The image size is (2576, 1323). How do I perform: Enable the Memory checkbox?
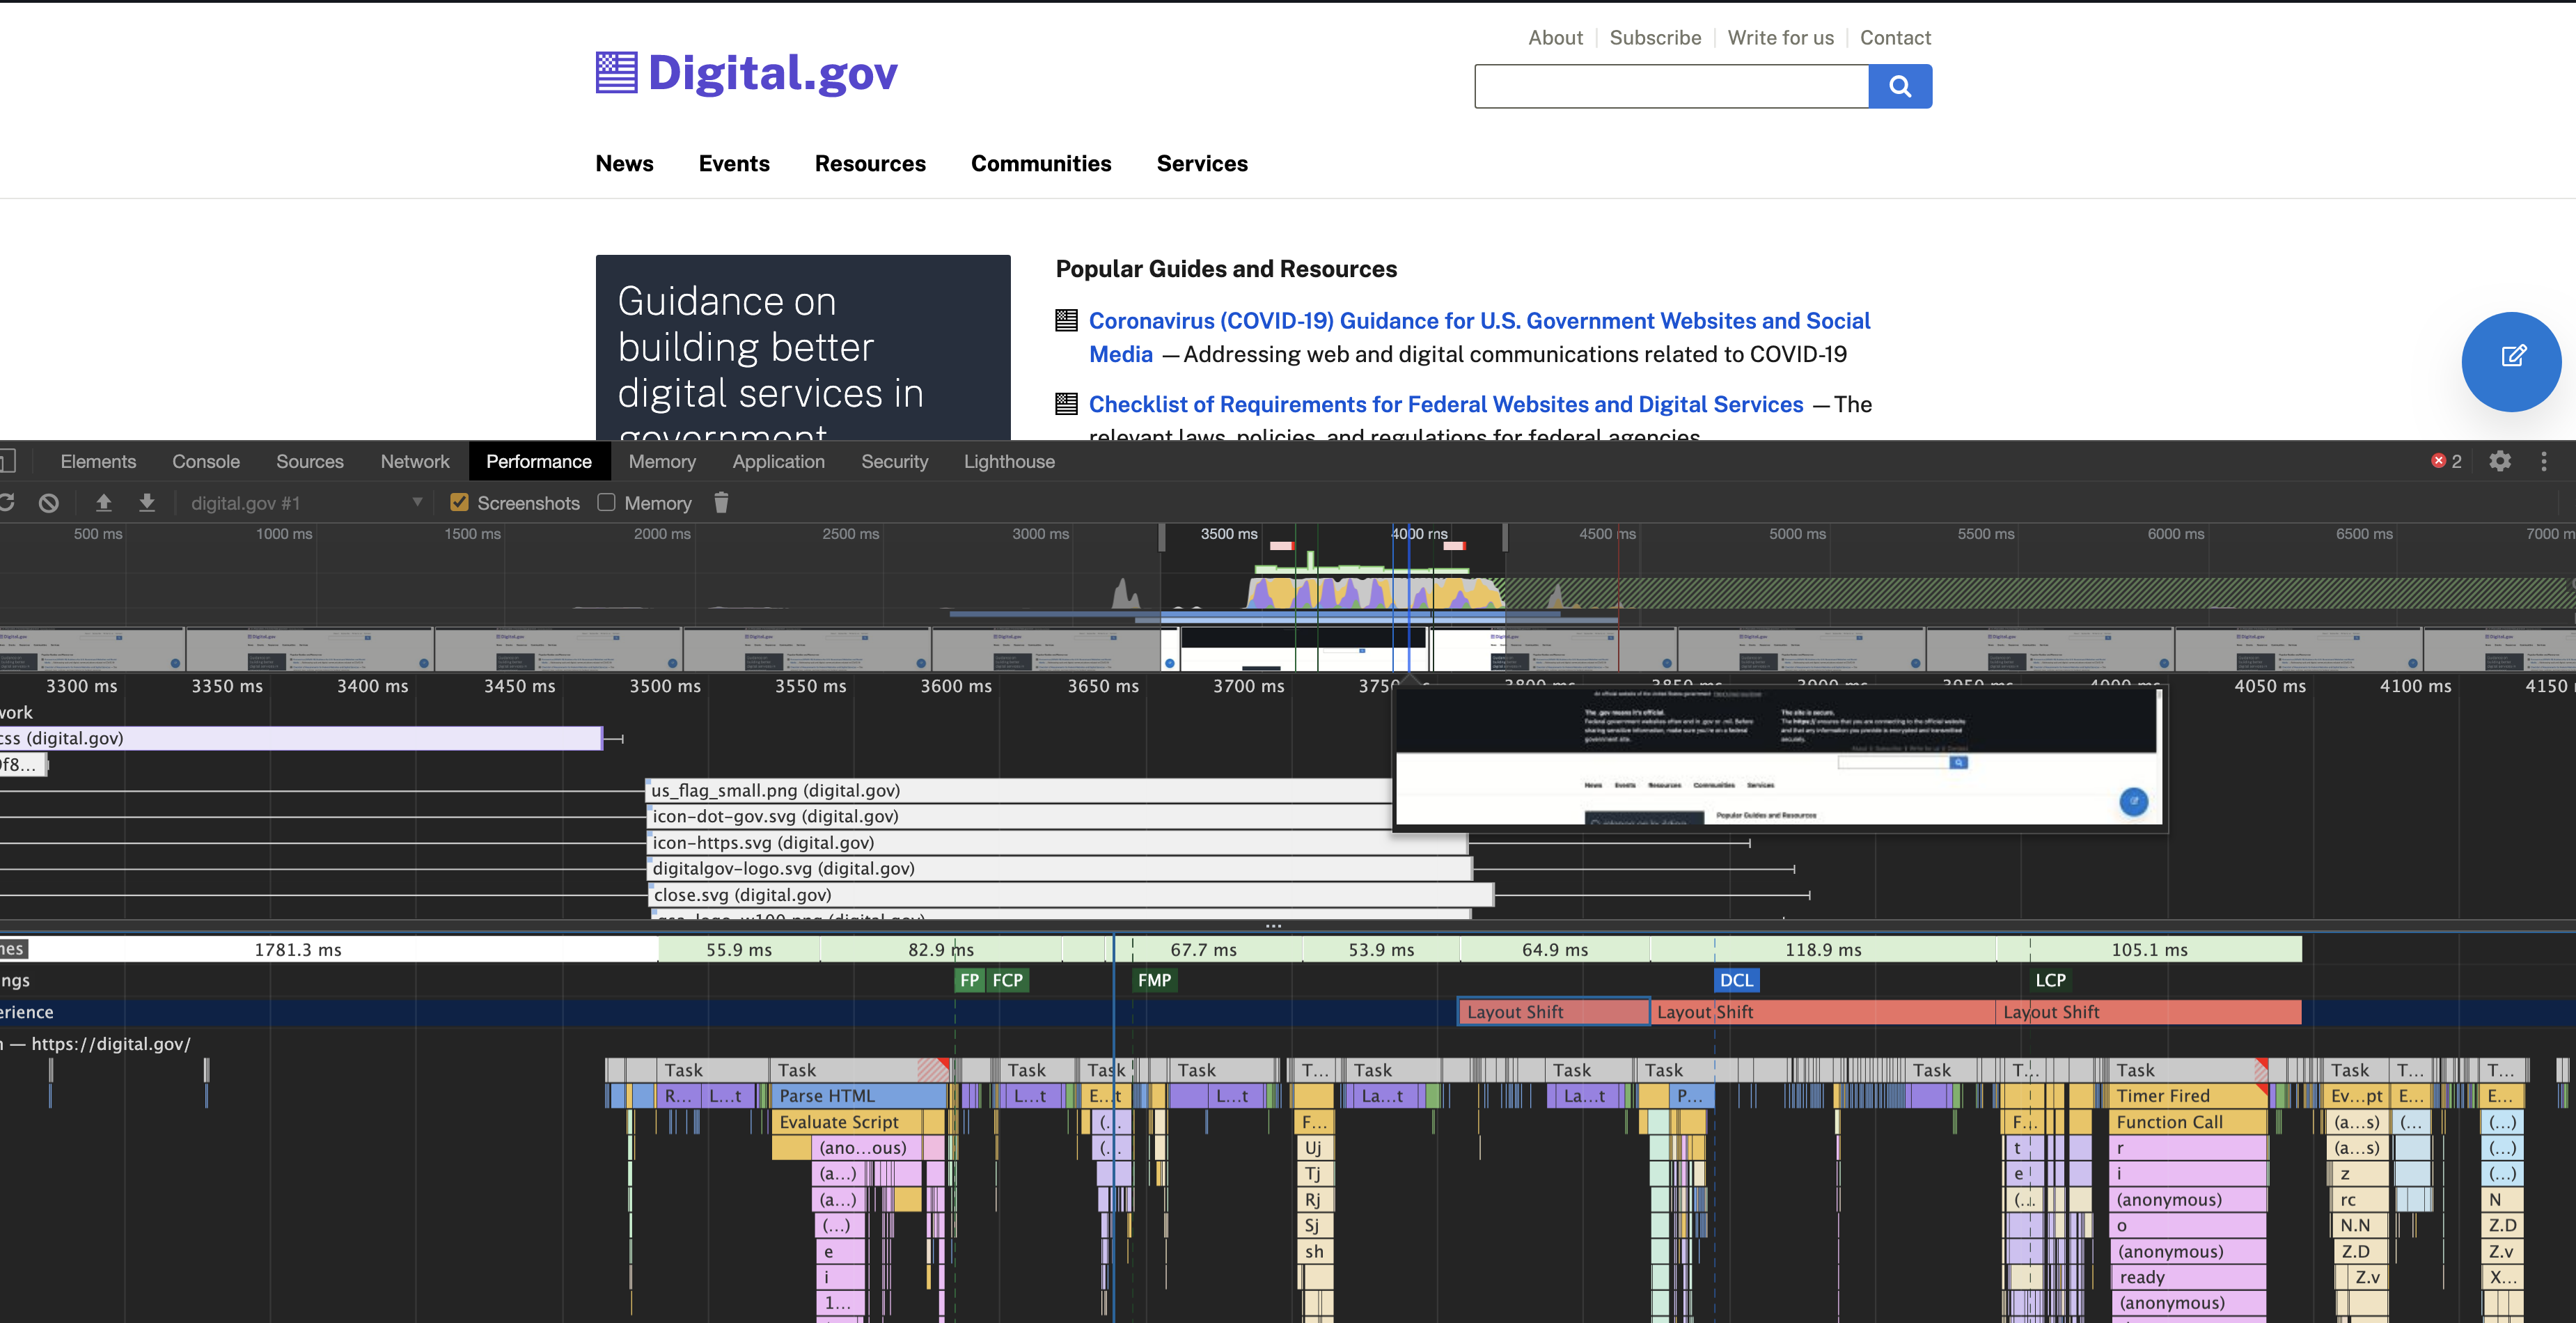606,503
